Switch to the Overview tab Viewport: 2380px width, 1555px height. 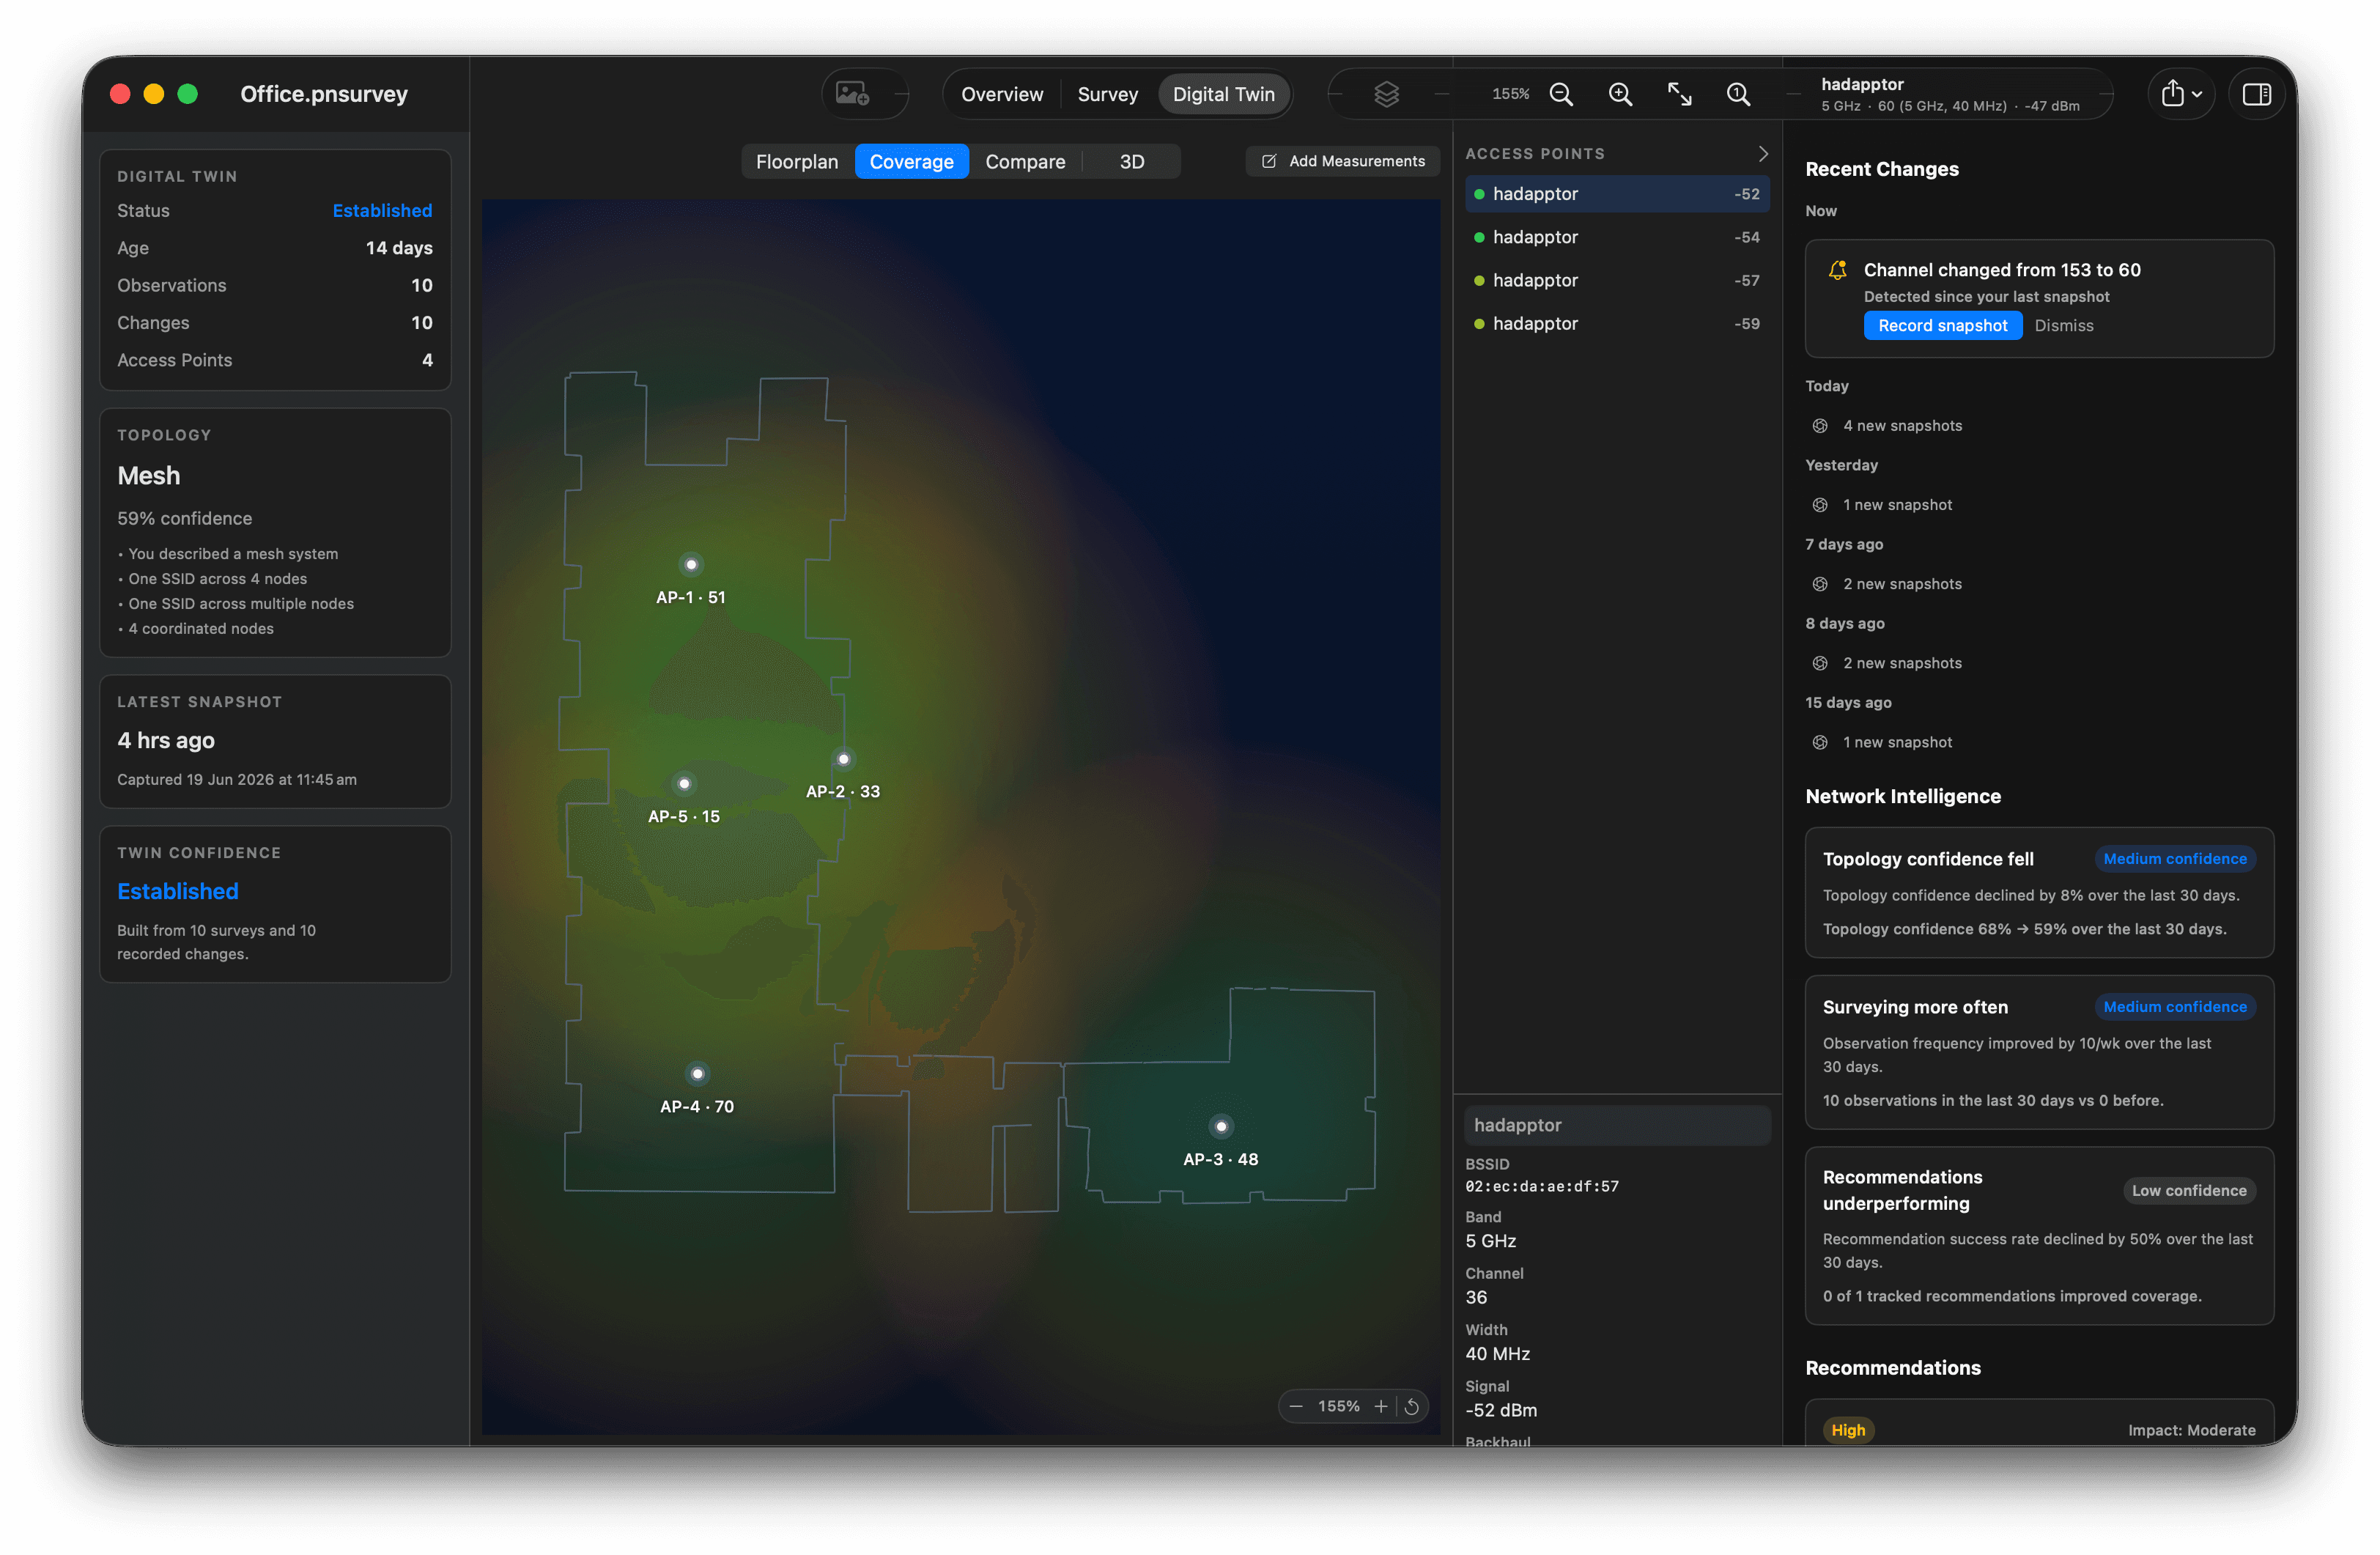pyautogui.click(x=1001, y=94)
